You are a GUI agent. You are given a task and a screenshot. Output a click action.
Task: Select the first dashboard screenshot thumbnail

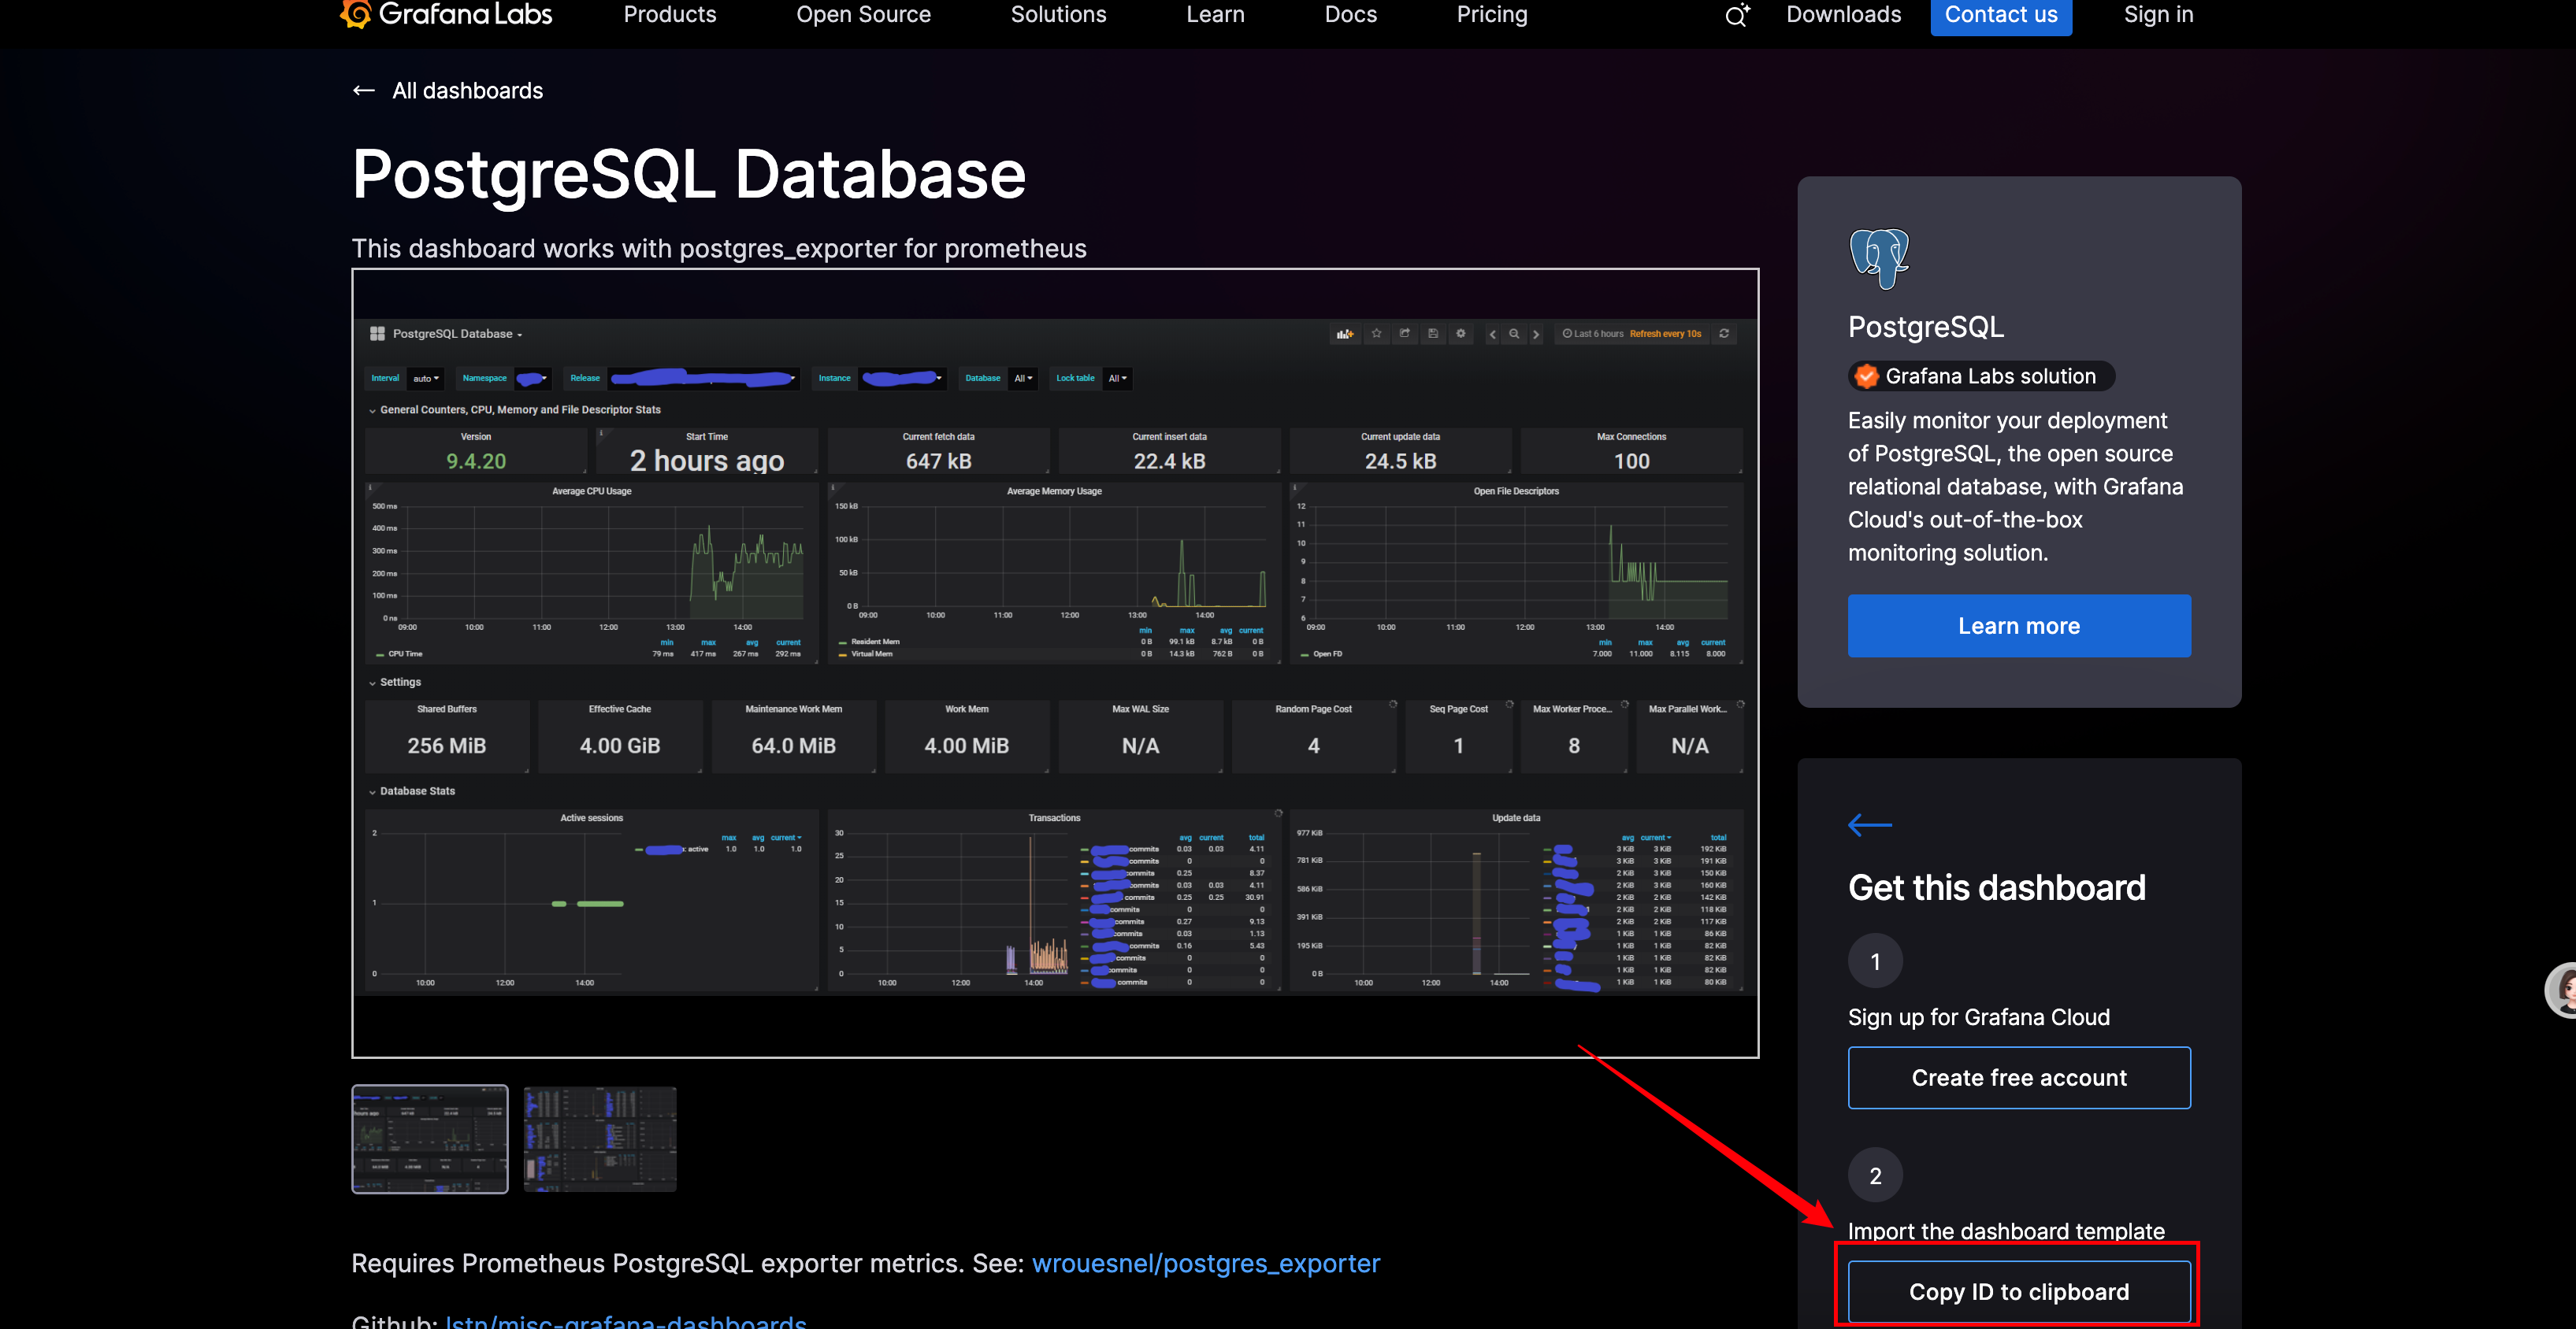click(x=430, y=1139)
